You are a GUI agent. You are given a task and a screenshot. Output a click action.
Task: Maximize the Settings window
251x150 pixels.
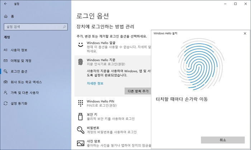click(236, 4)
